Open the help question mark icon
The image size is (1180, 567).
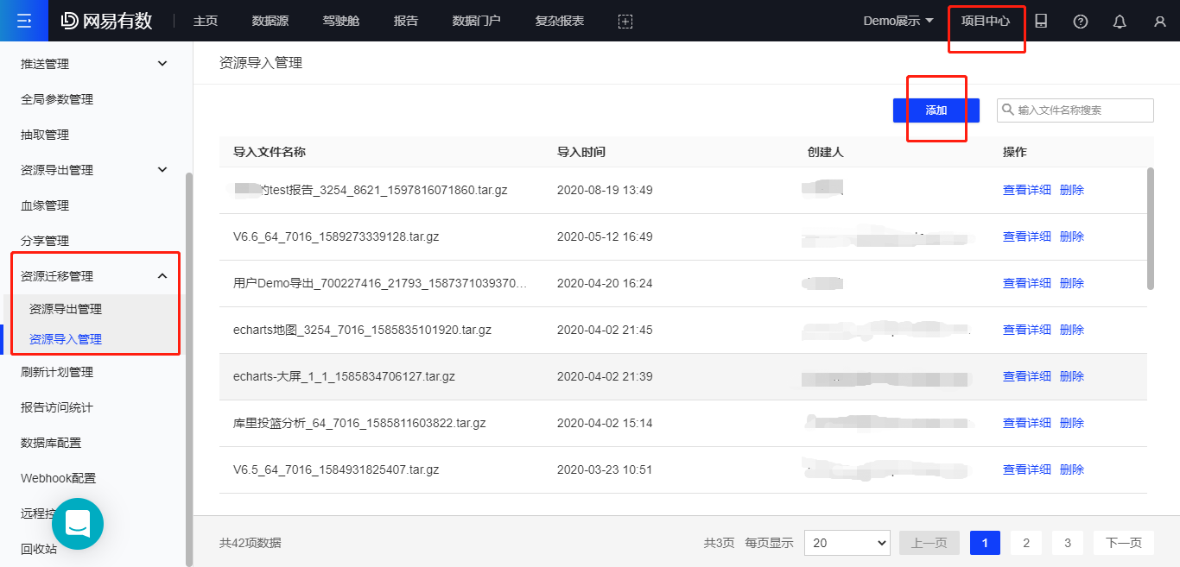[x=1081, y=22]
